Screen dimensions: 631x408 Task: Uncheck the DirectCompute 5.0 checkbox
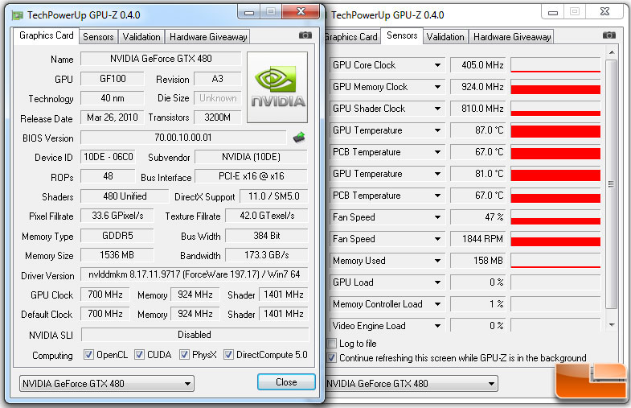[x=230, y=355]
